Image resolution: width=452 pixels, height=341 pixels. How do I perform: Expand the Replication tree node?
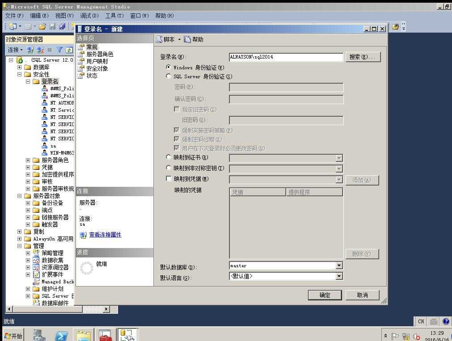pos(19,232)
